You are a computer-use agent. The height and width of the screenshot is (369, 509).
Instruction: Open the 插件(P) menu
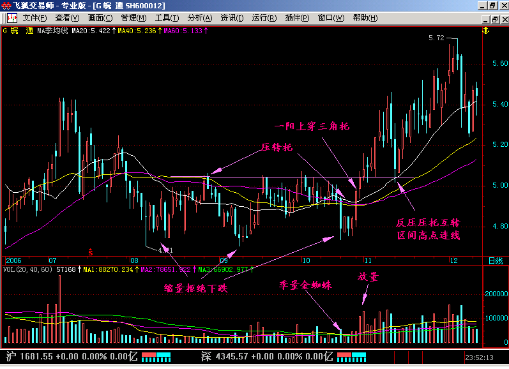tap(297, 18)
